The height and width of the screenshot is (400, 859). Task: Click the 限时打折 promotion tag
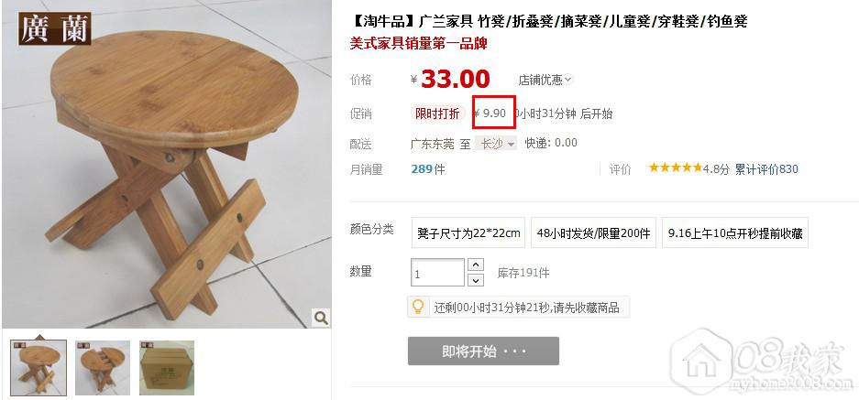coord(437,114)
